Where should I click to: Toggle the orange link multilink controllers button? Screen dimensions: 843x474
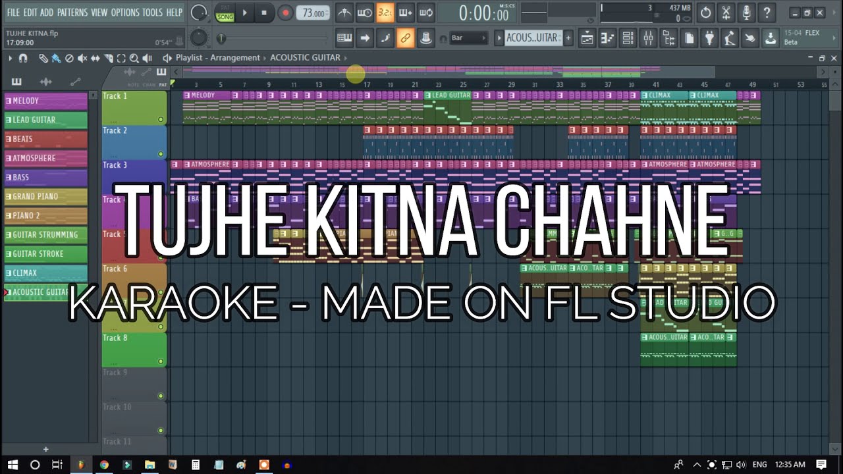click(406, 38)
